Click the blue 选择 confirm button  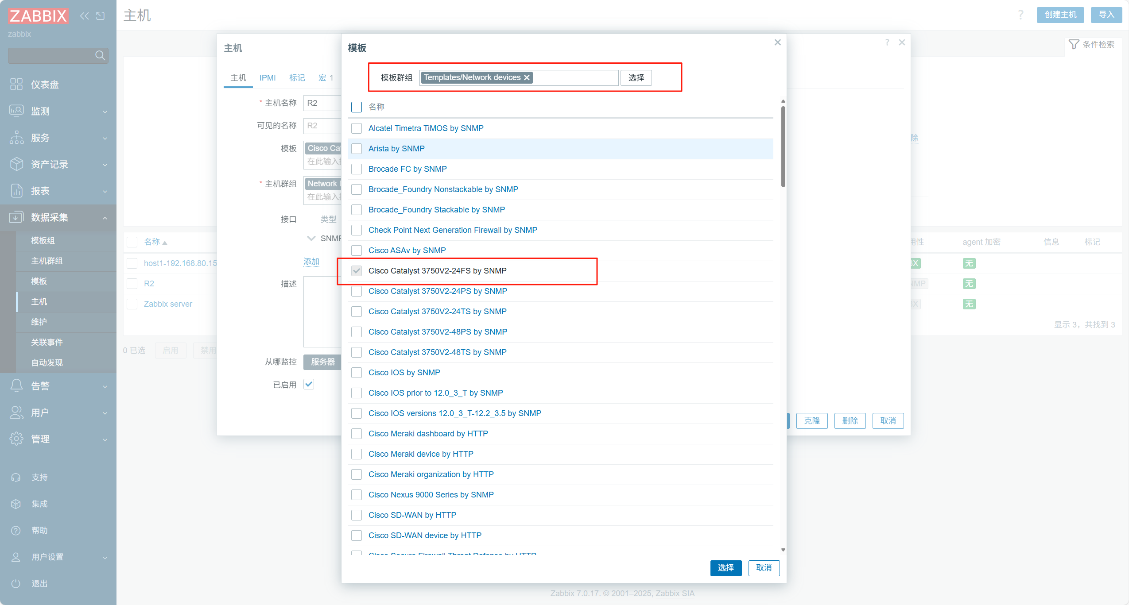(726, 568)
